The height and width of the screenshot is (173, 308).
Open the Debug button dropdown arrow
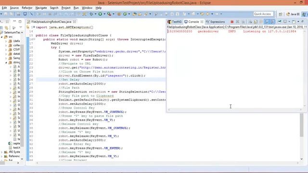tap(95, 14)
